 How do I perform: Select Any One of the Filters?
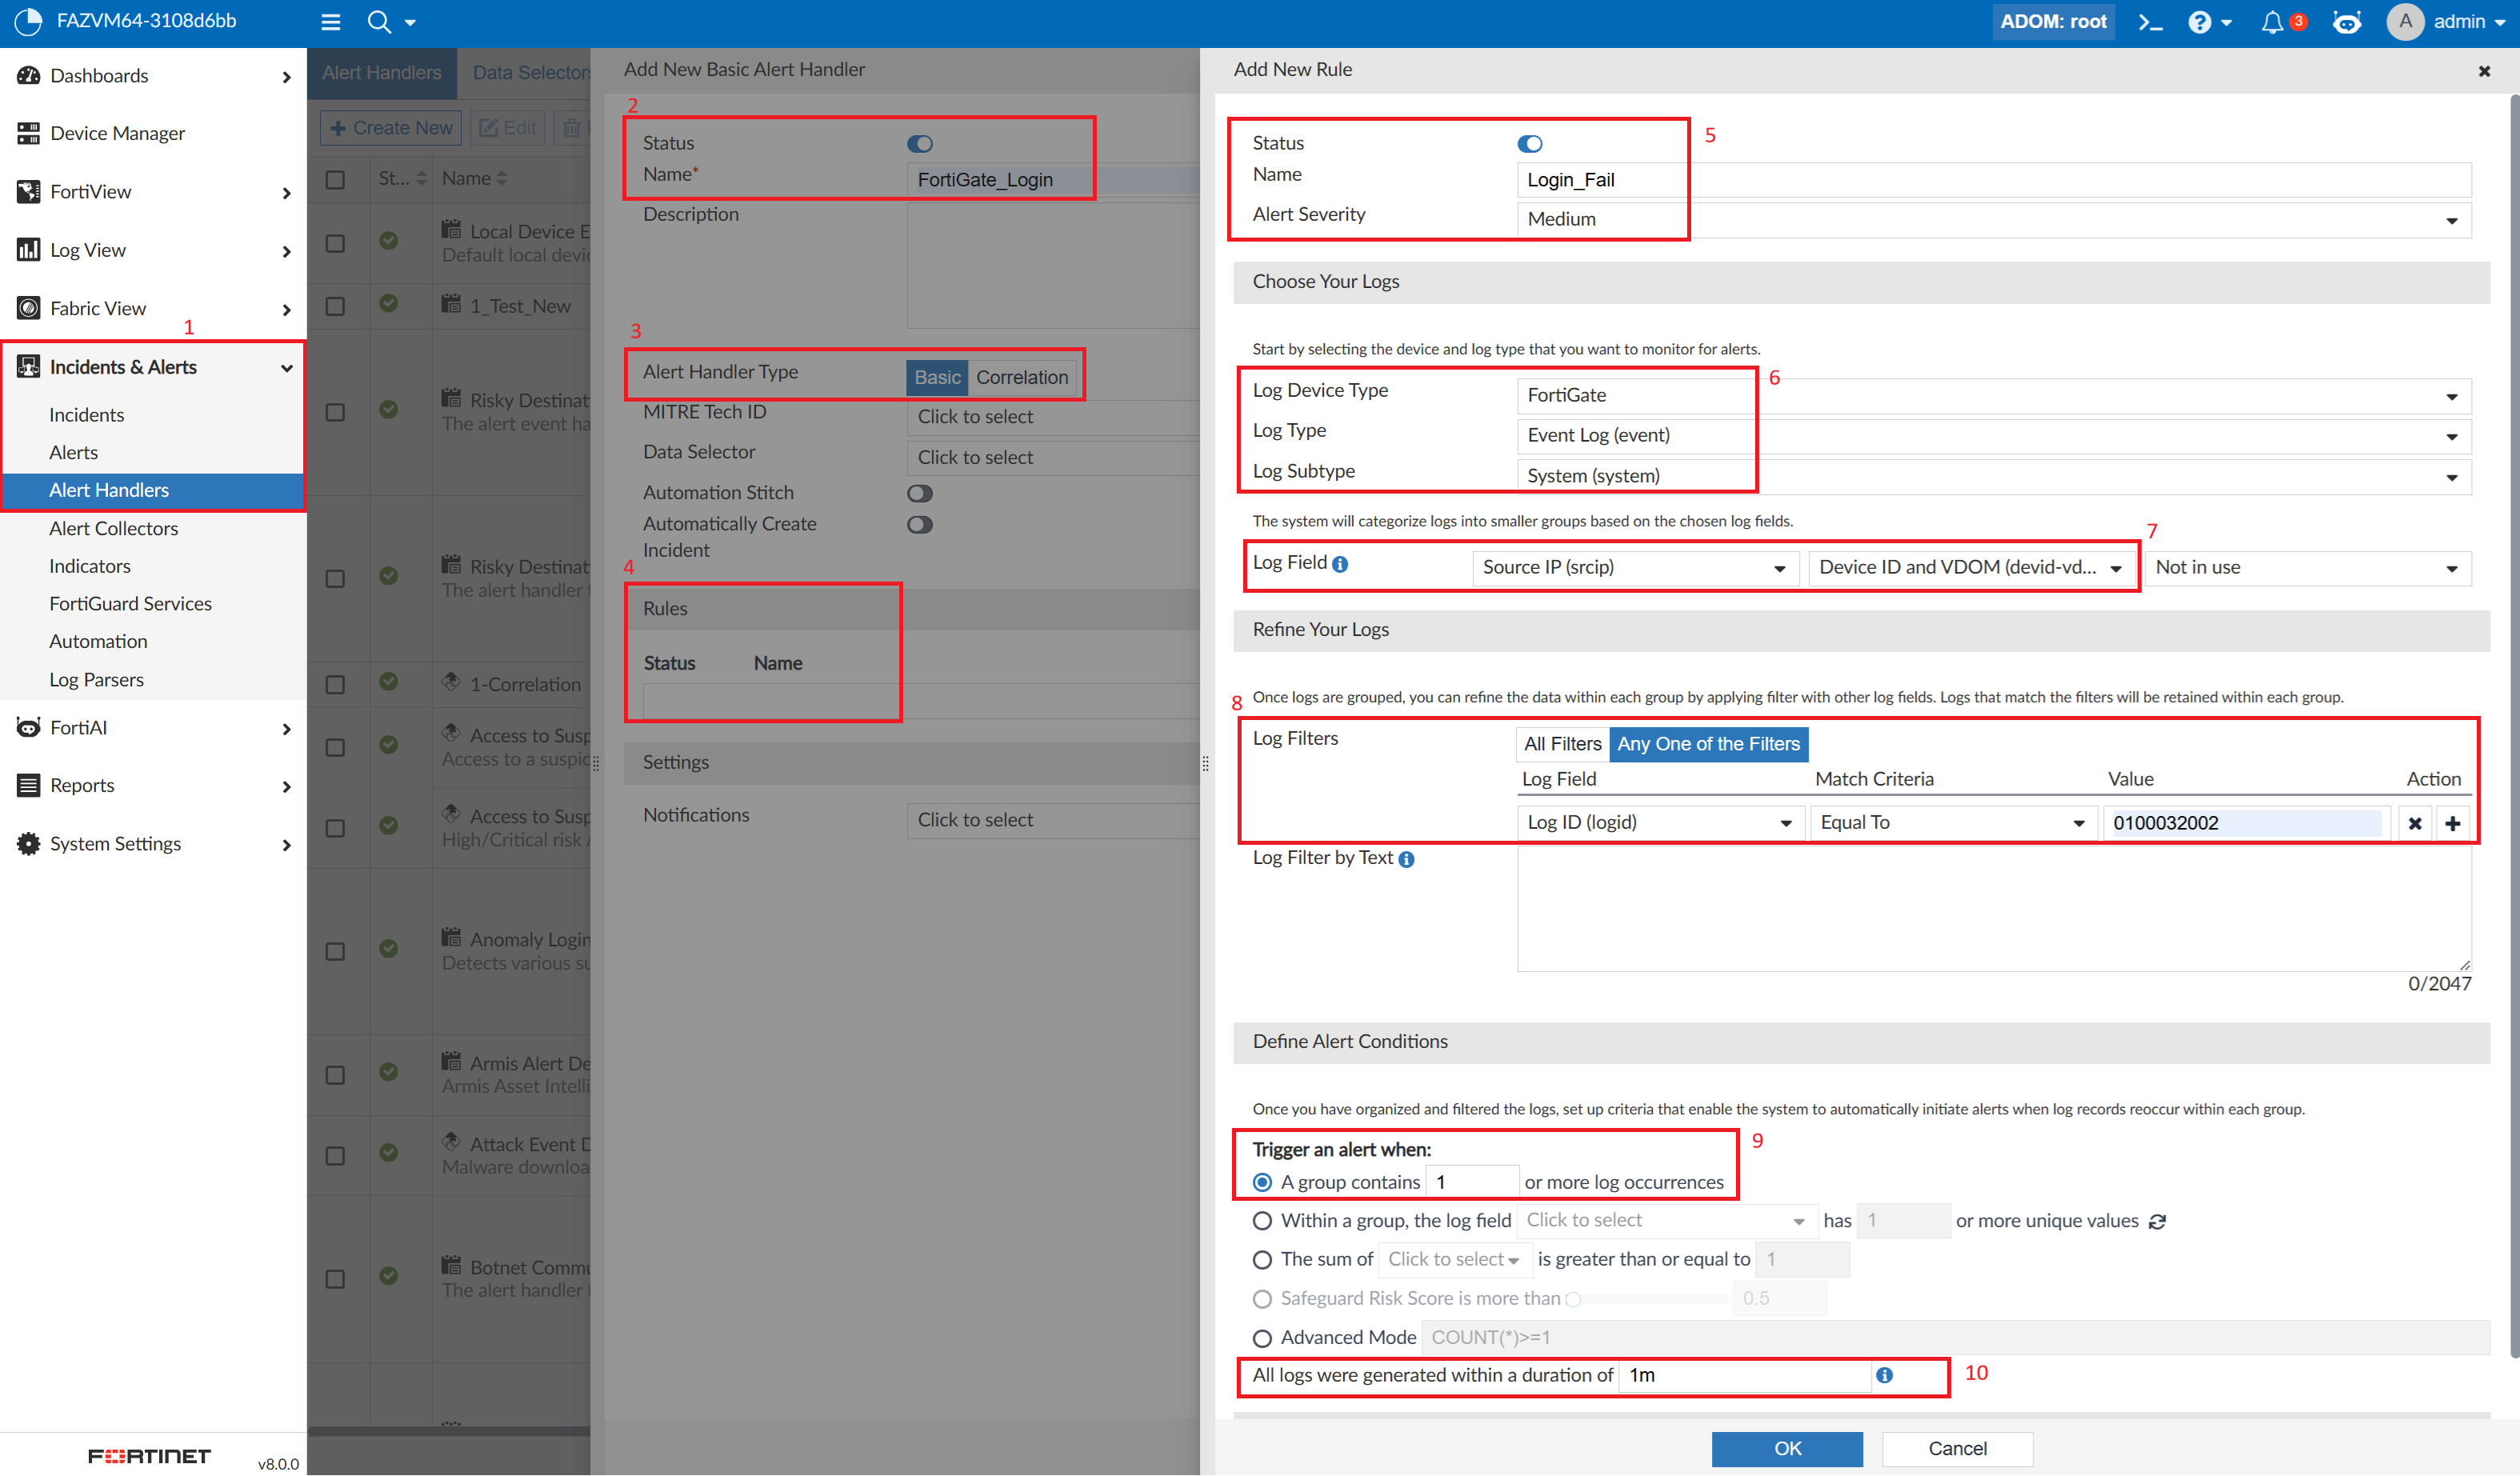coord(1708,744)
